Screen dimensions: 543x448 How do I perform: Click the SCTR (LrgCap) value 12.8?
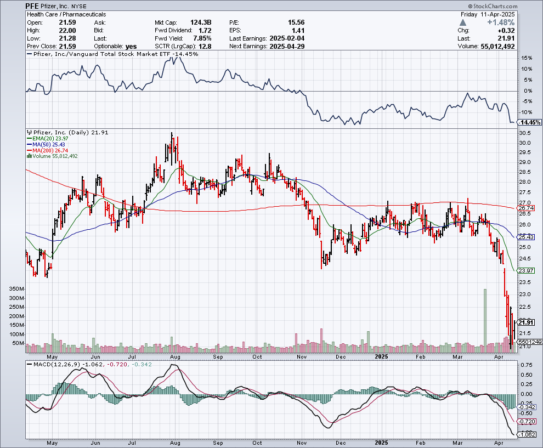click(x=205, y=46)
